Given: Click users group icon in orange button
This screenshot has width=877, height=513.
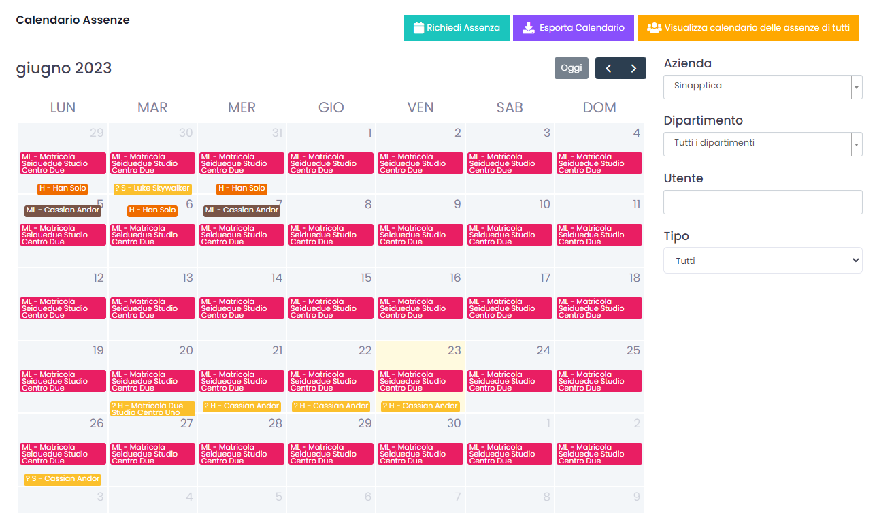Looking at the screenshot, I should tap(654, 28).
